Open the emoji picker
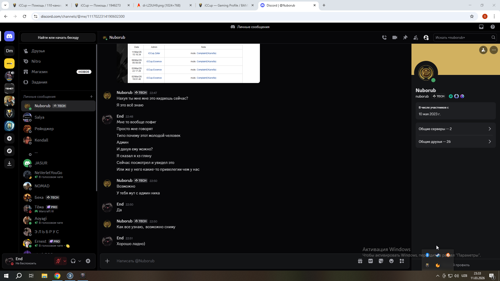 pos(391,261)
